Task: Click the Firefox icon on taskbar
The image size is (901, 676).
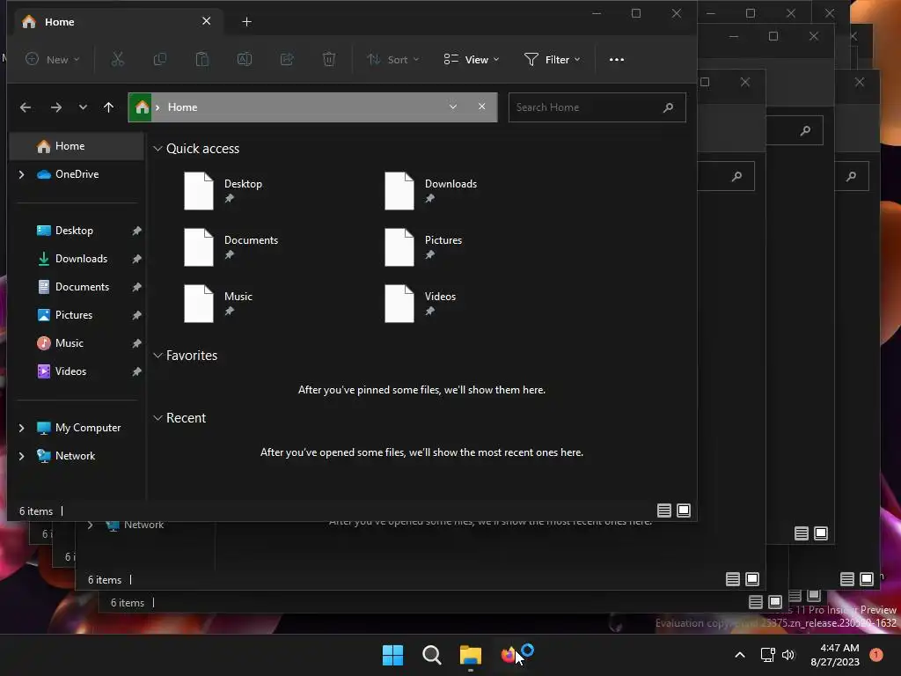Action: (x=508, y=655)
